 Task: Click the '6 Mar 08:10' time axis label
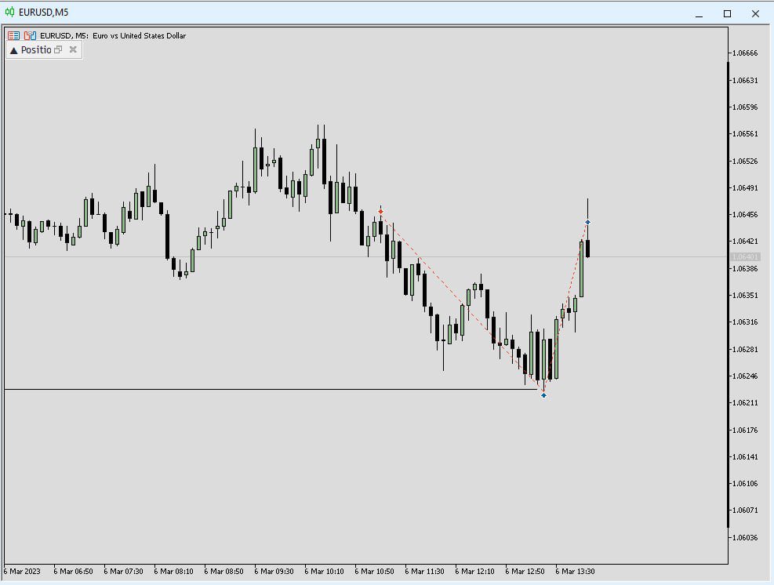pyautogui.click(x=174, y=571)
